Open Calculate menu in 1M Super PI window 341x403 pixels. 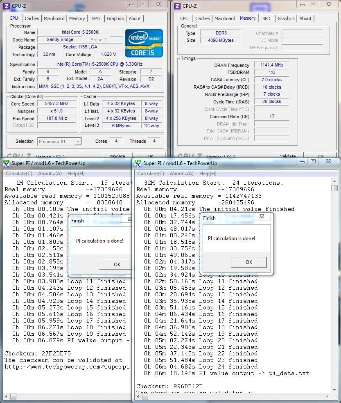pyautogui.click(x=19, y=174)
